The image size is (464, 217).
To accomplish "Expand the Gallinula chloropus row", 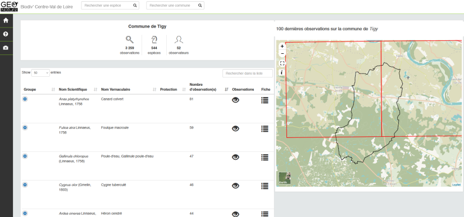I will (25, 156).
